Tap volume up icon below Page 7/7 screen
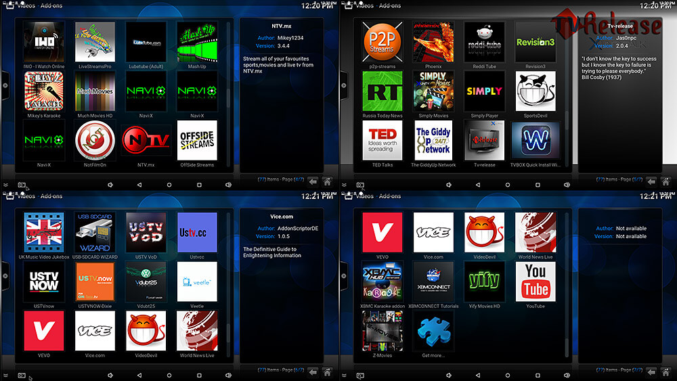Image resolution: width=677 pixels, height=381 pixels. pyautogui.click(x=567, y=376)
